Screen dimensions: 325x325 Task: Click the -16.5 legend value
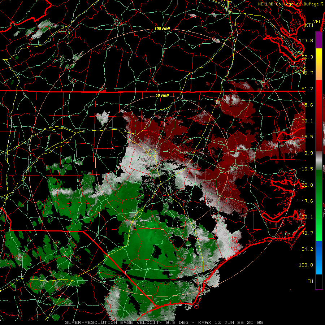point(306,169)
